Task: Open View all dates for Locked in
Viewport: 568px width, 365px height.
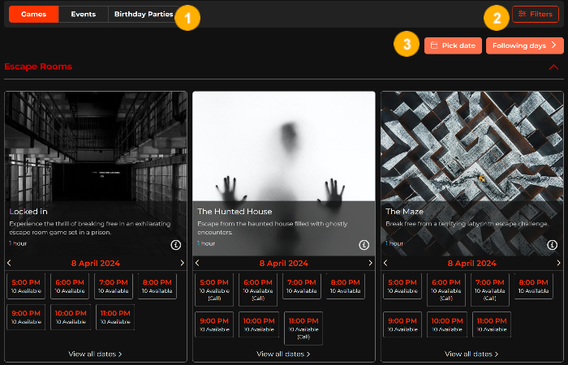Action: 96,354
